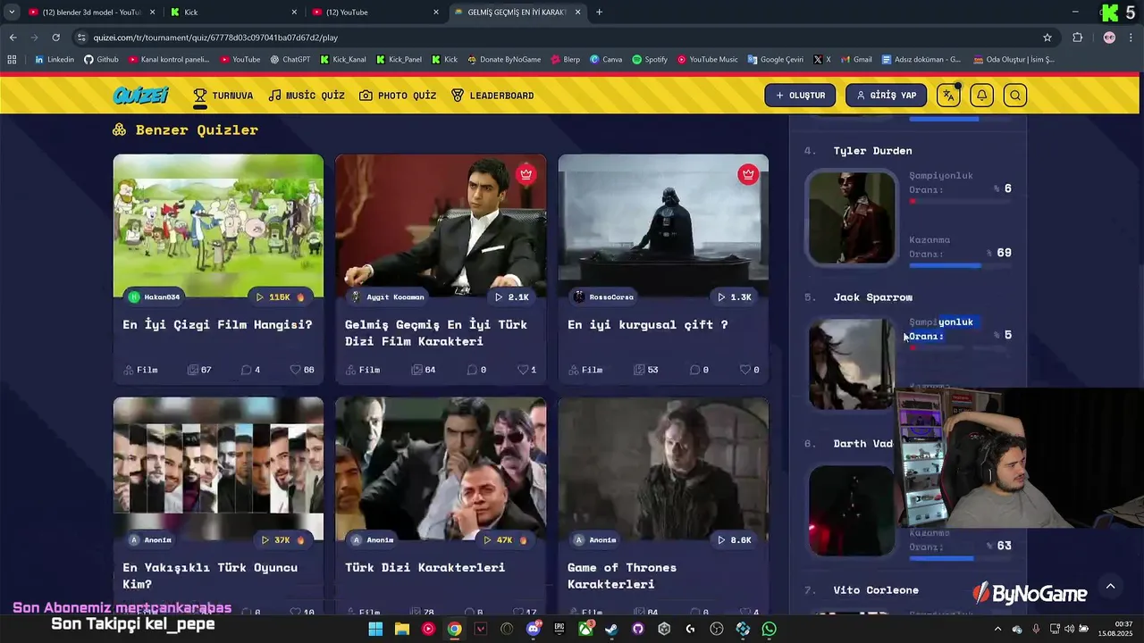Click the like heart on Çizgi Film card
The image size is (1144, 643).
296,370
